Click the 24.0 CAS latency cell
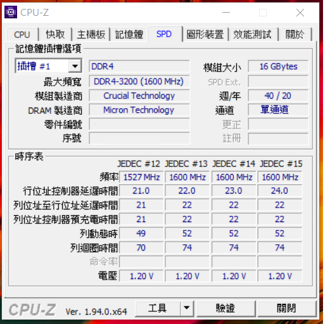The width and height of the screenshot is (330, 324). pos(280,190)
